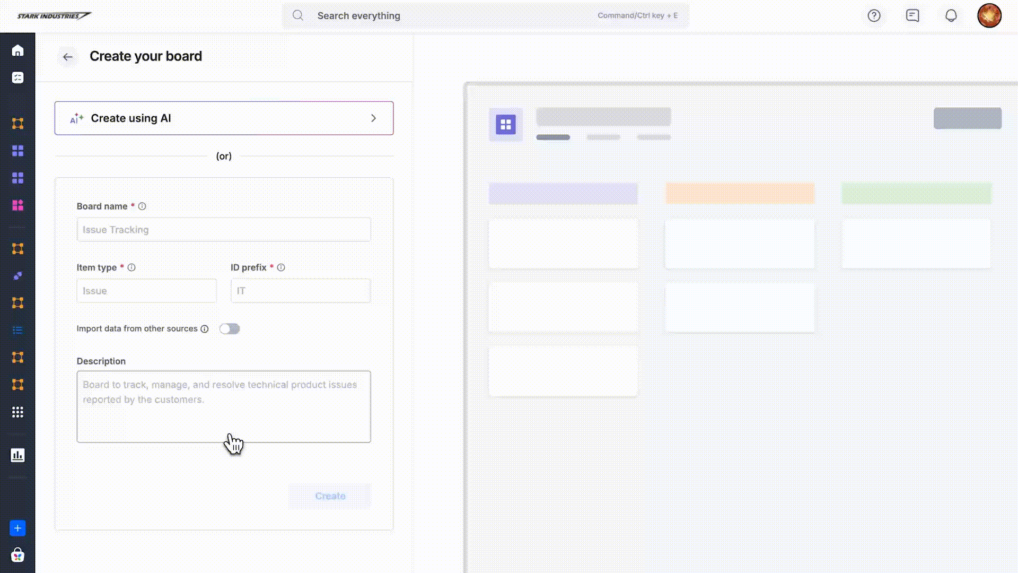The height and width of the screenshot is (573, 1018).
Task: Click the nine-dot apps grid icon
Action: (x=17, y=412)
